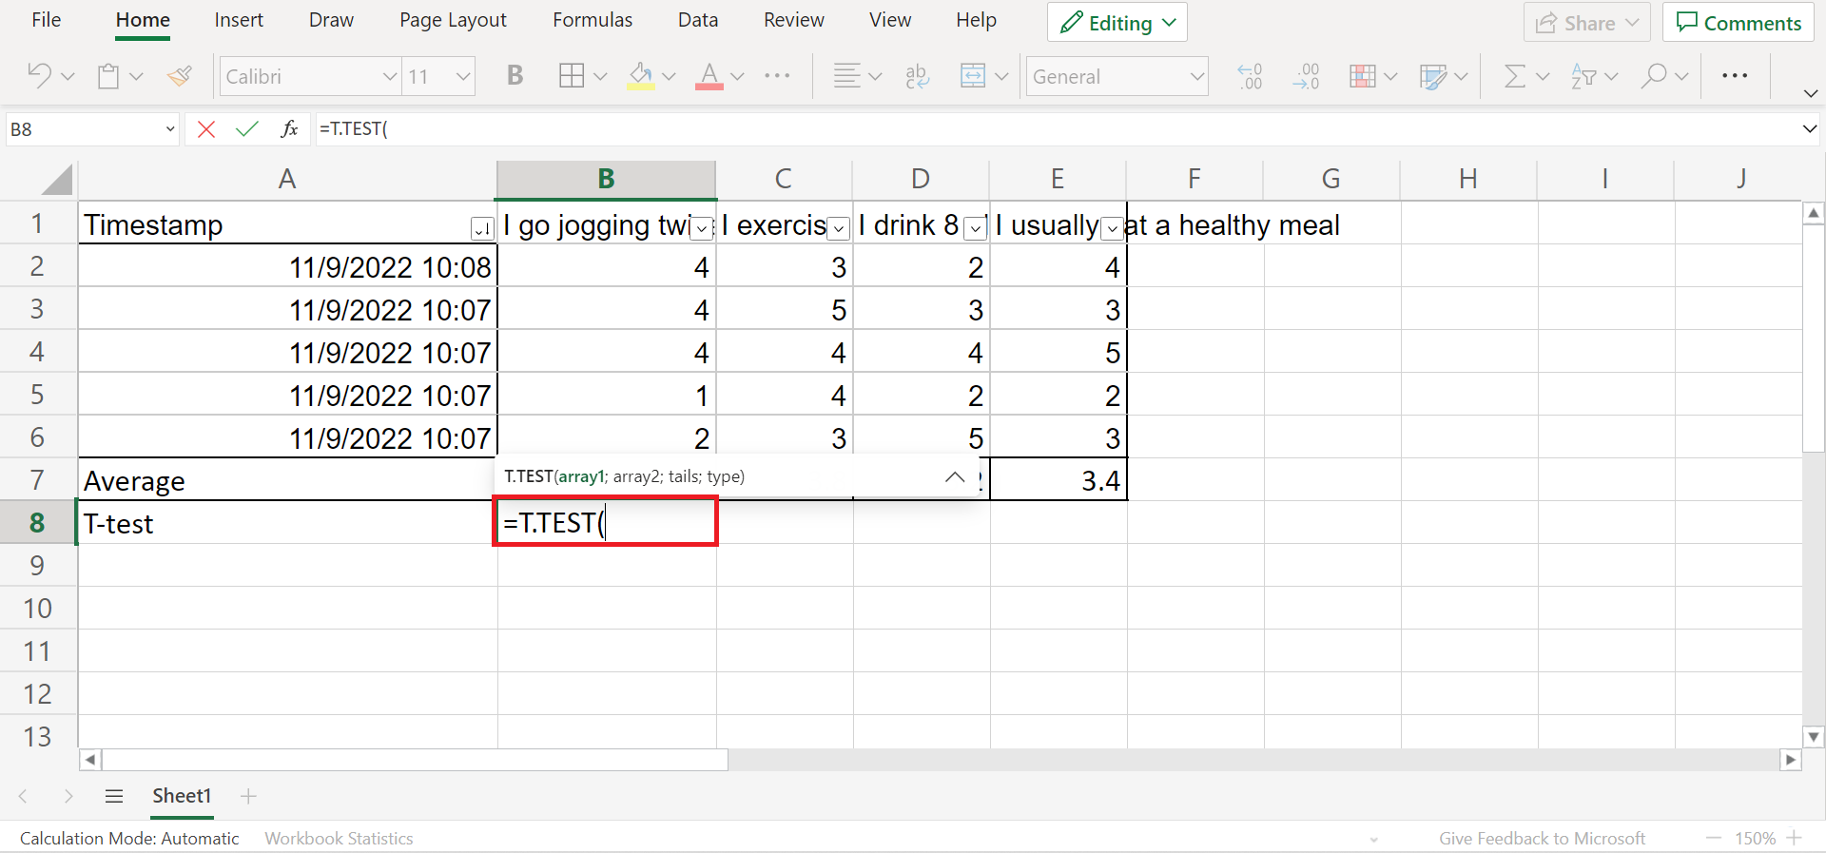The image size is (1826, 853).
Task: Toggle Bold formatting
Action: pos(515,76)
